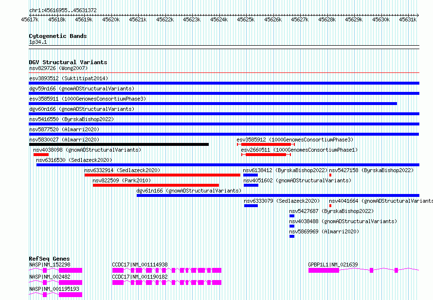Open nsv6138412 (ByrskaBishop2022) label
This screenshot has width=433, height=300.
[x=285, y=170]
